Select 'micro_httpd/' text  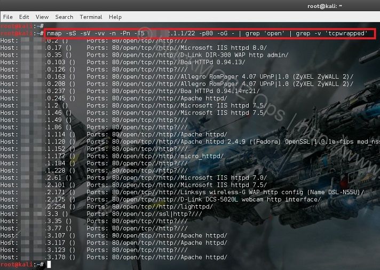[202, 156]
